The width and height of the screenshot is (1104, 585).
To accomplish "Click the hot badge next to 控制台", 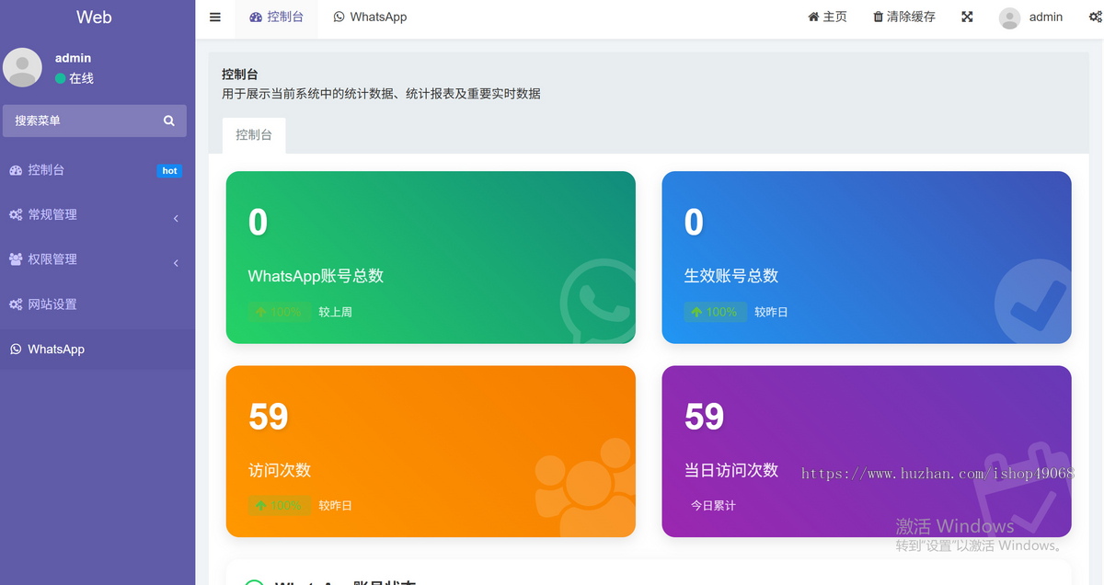I will pyautogui.click(x=169, y=171).
